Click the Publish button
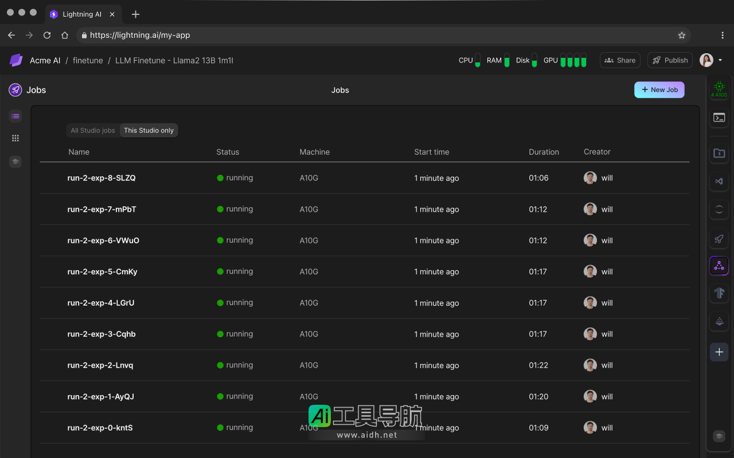This screenshot has width=734, height=458. pyautogui.click(x=670, y=60)
